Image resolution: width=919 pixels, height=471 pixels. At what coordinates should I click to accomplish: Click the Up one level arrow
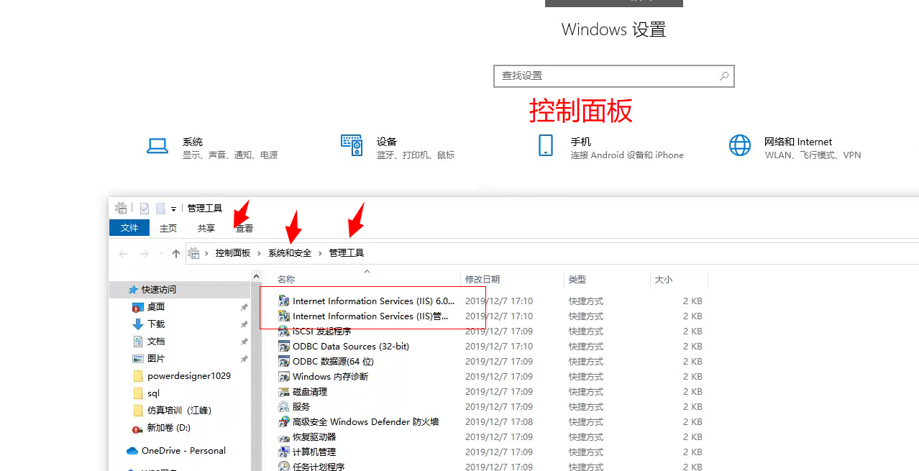(x=176, y=253)
